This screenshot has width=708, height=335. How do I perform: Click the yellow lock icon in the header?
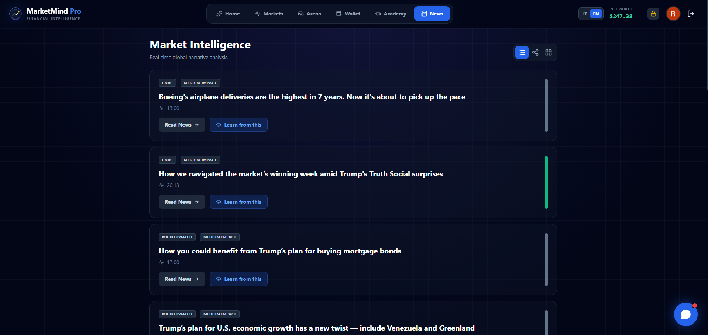point(653,14)
